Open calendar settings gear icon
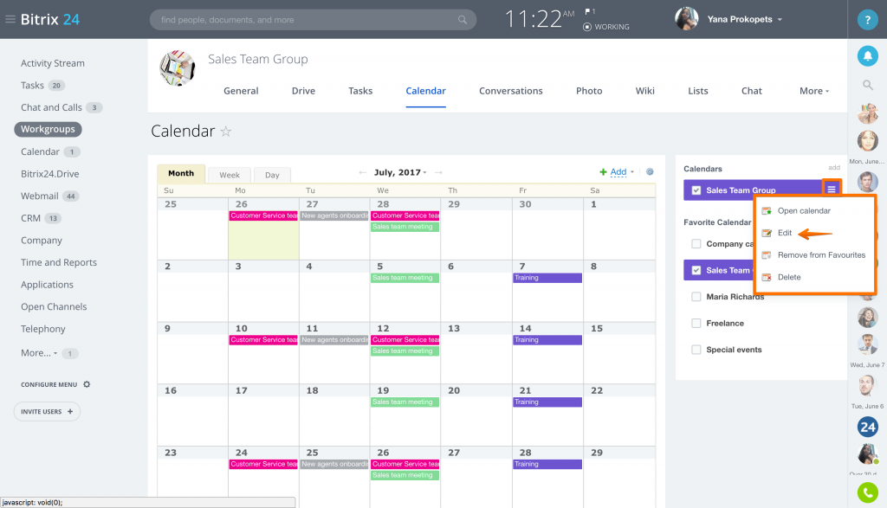The image size is (887, 508). [650, 171]
